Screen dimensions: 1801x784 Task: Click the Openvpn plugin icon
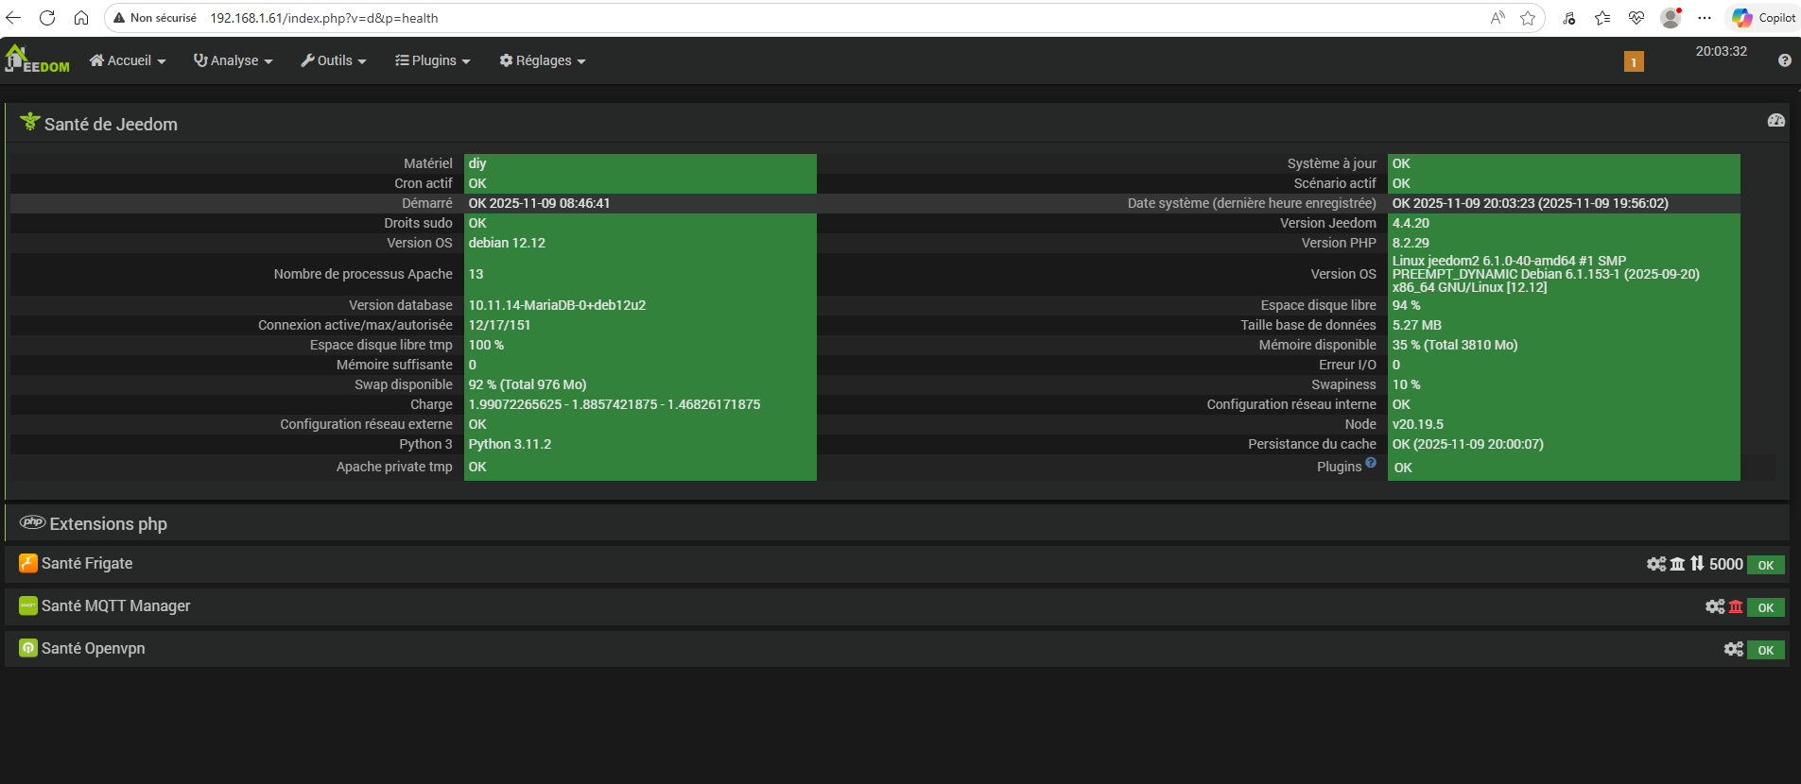pos(28,648)
